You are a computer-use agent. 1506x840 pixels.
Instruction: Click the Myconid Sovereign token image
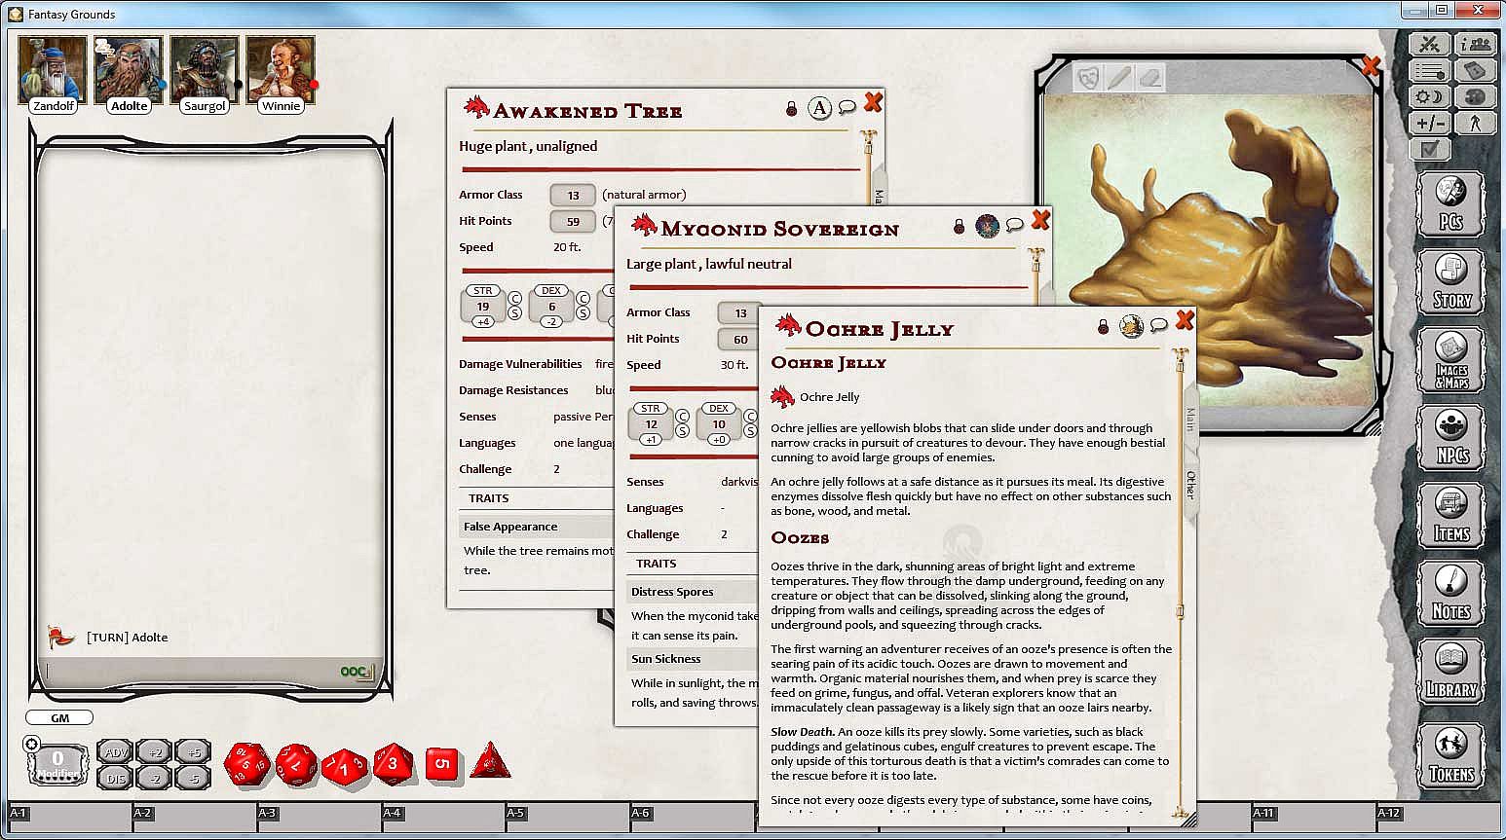coord(987,226)
